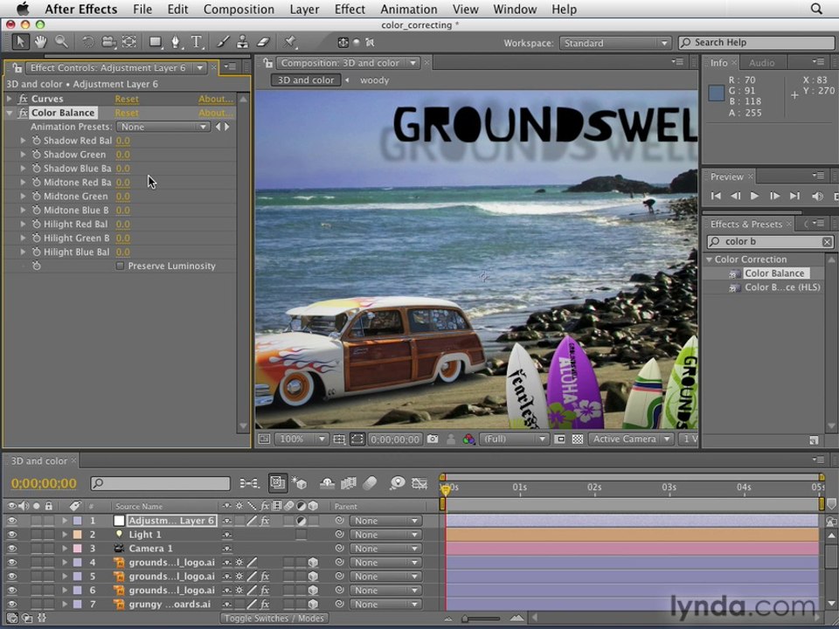
Task: Select the Horizontal Type tool
Action: pos(197,42)
